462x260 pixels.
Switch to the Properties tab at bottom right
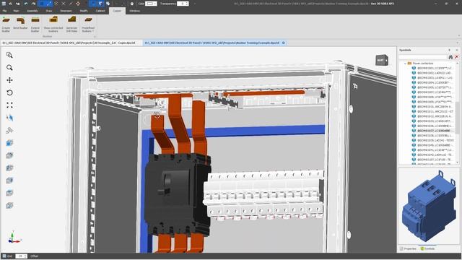click(408, 248)
